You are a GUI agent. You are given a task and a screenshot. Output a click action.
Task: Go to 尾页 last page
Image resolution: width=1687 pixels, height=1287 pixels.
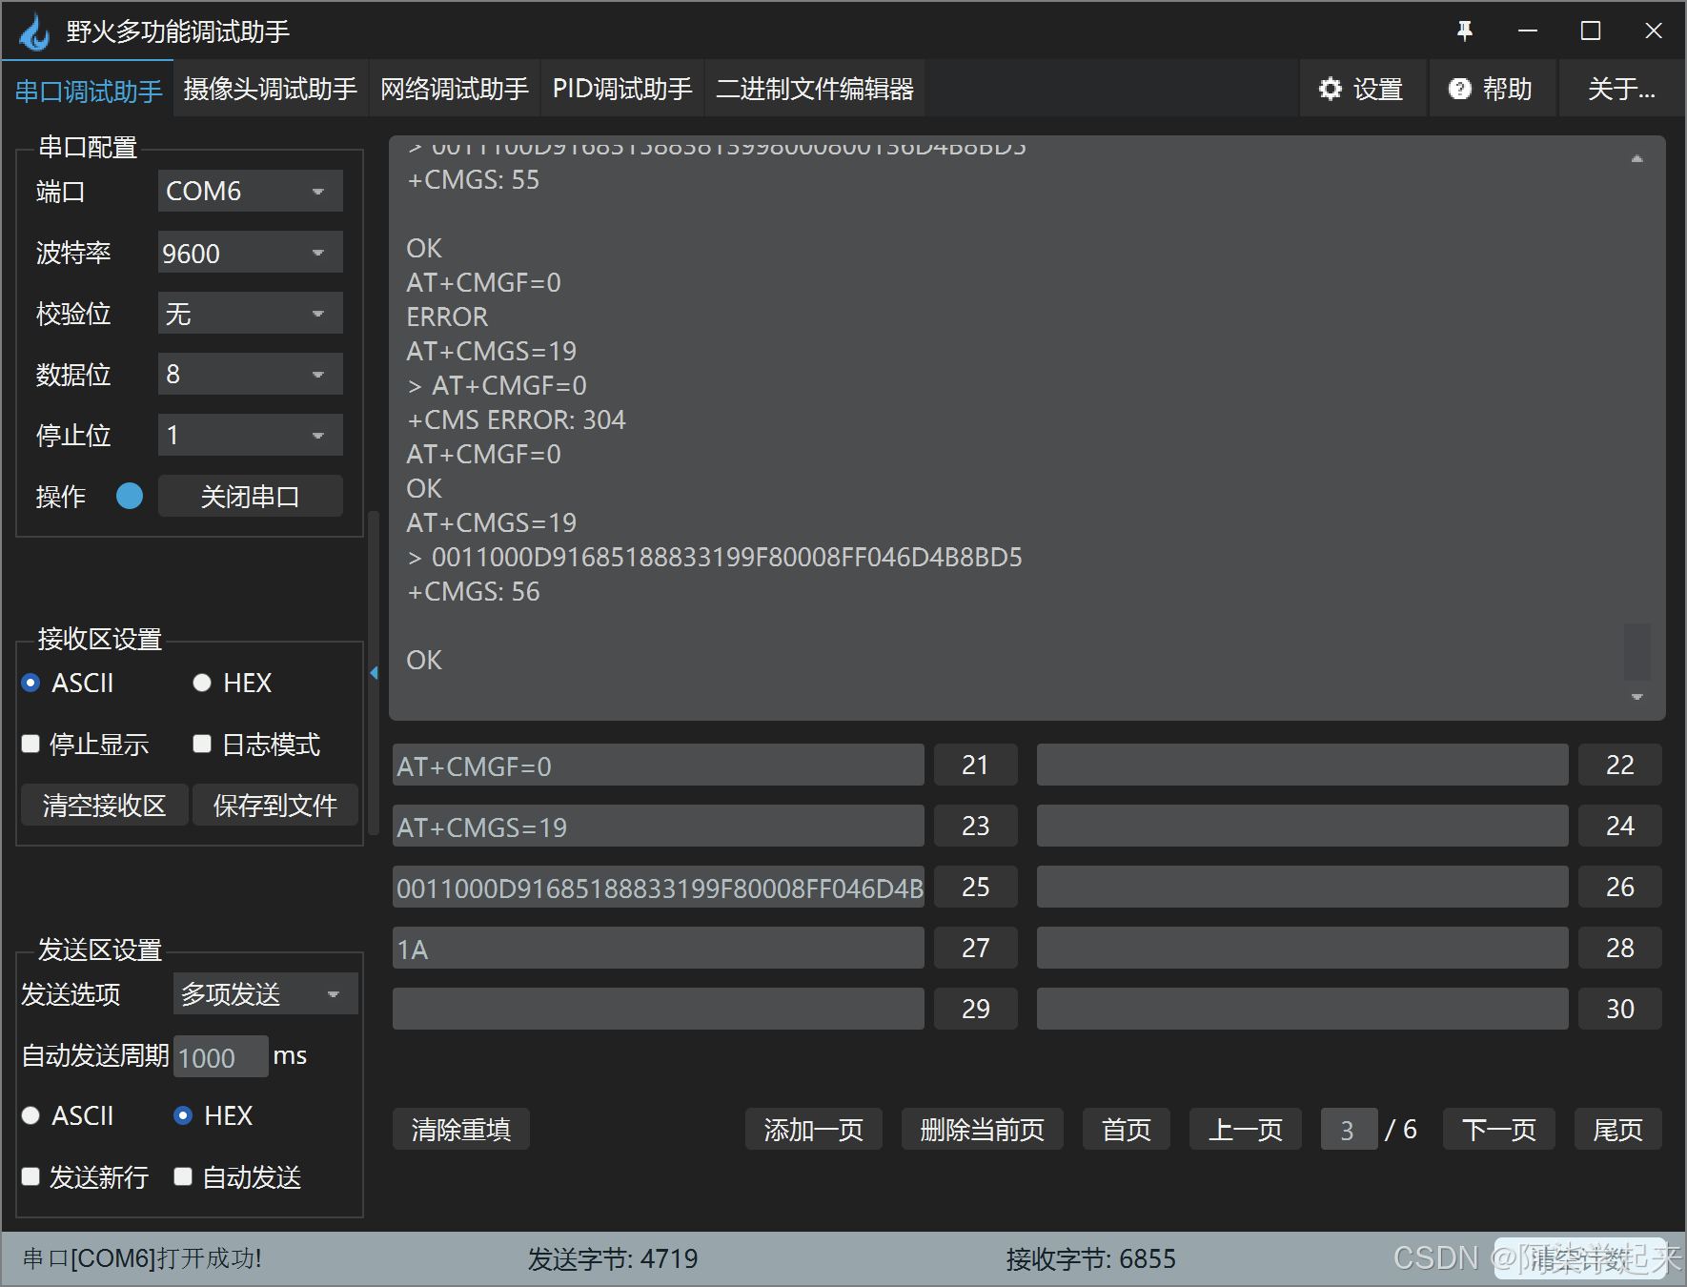pyautogui.click(x=1618, y=1129)
